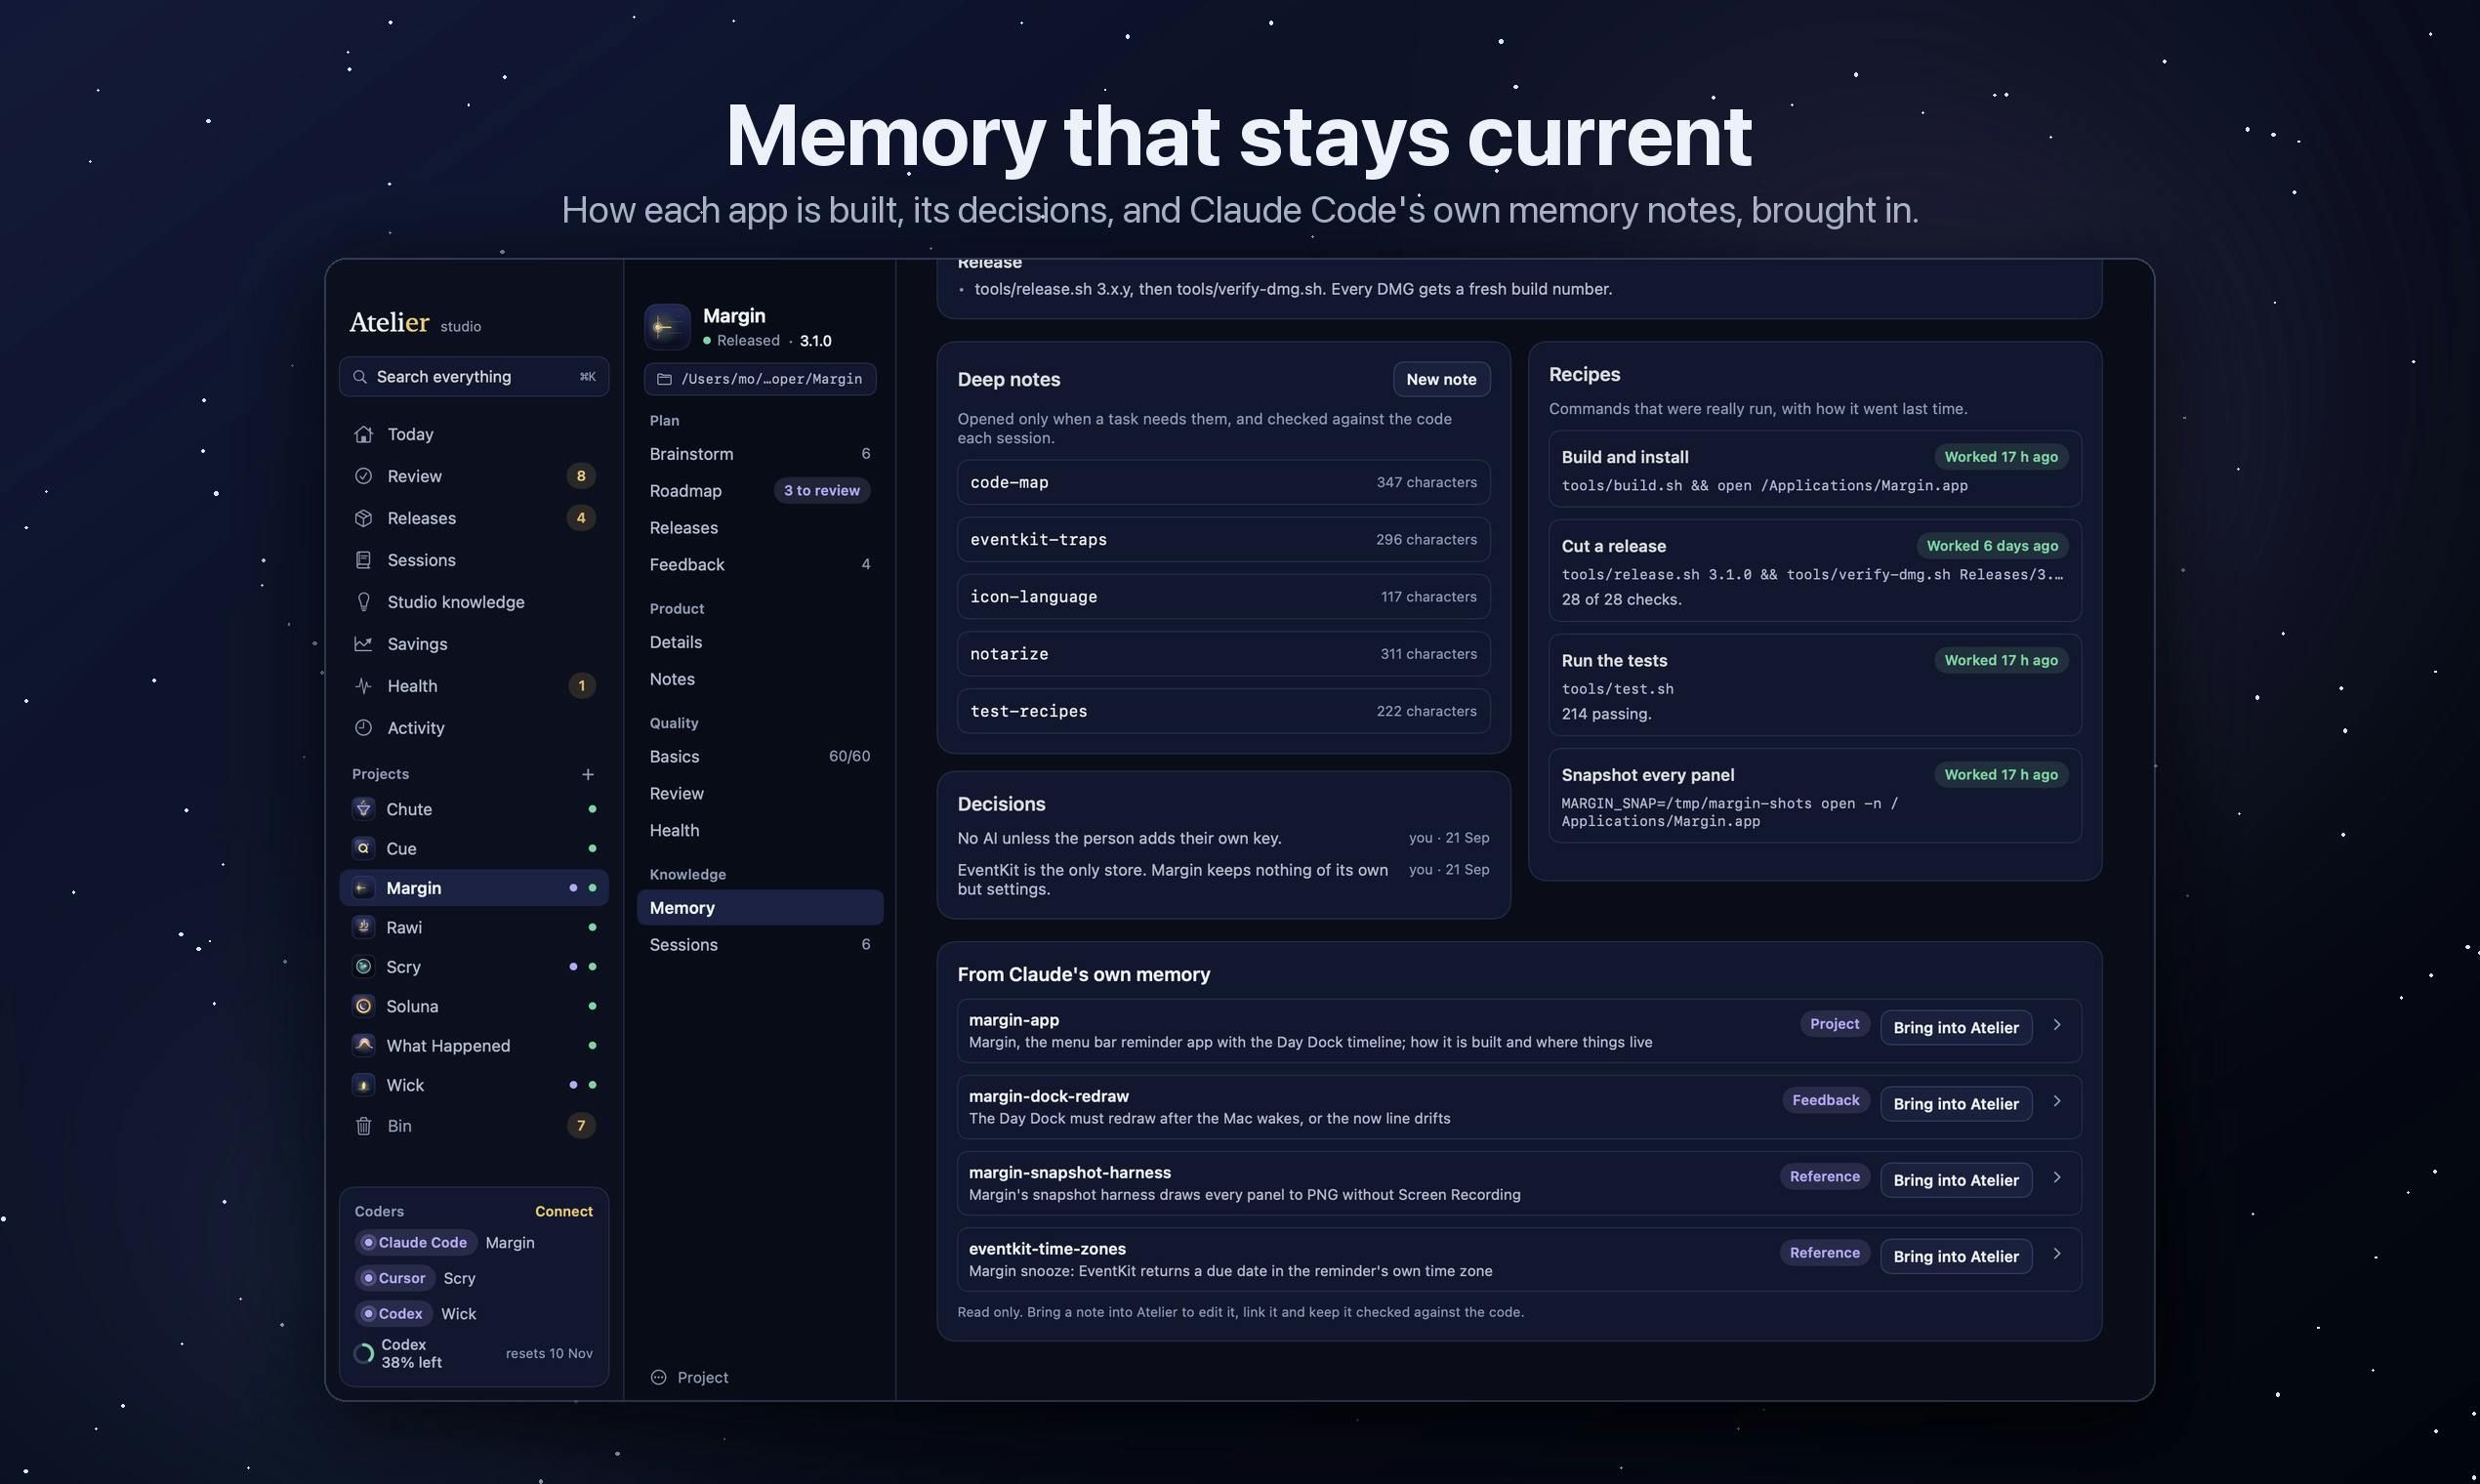Add a new project with the plus icon
The height and width of the screenshot is (1484, 2480).
588,774
